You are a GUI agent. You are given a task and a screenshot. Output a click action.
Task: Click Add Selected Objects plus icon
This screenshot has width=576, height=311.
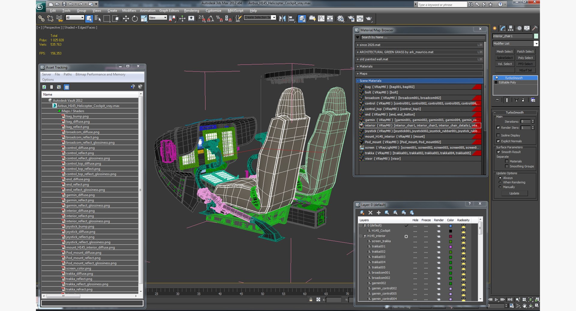tap(379, 212)
